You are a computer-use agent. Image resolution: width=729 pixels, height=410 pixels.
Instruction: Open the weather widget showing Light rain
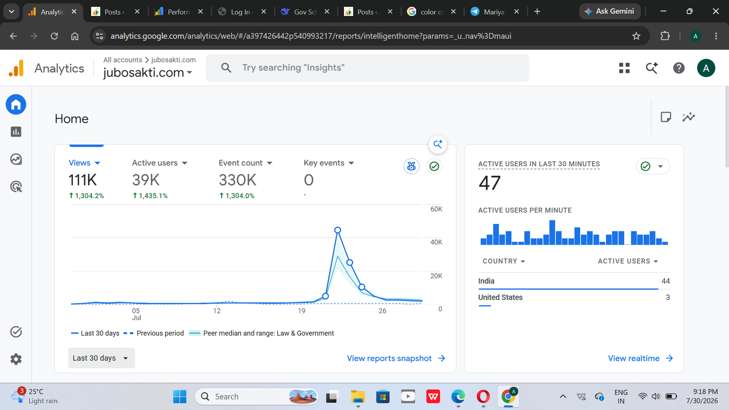click(x=35, y=396)
